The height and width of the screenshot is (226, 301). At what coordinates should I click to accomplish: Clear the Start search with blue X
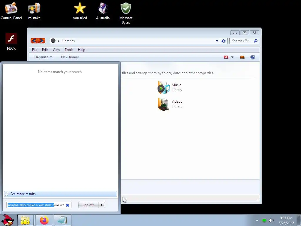click(x=67, y=205)
